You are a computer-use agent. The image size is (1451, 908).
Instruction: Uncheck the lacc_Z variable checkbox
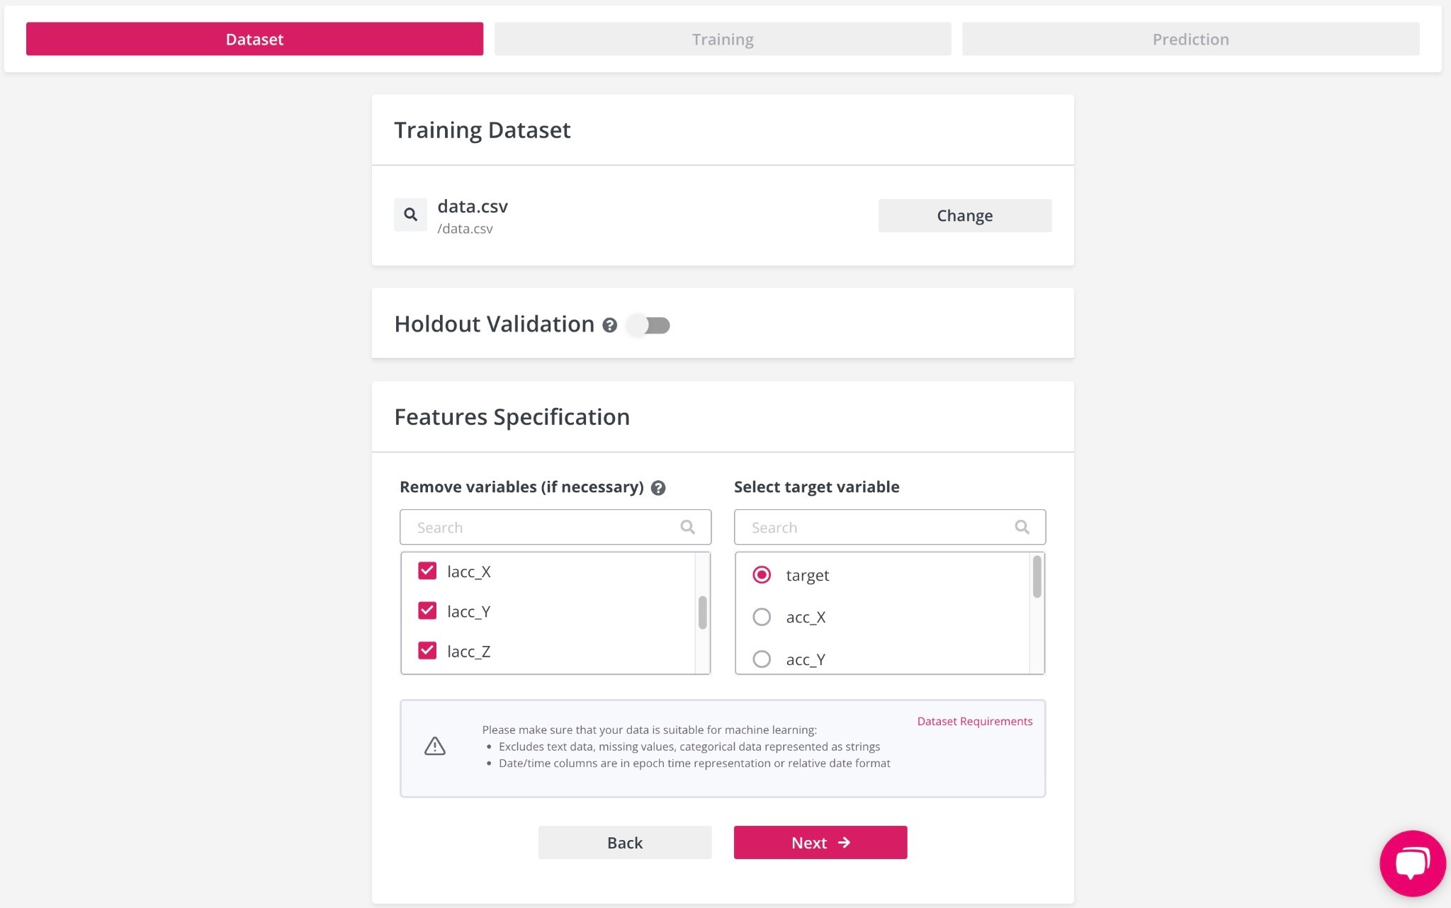[427, 650]
